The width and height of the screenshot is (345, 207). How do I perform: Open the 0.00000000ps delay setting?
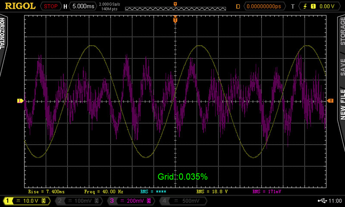coord(265,6)
